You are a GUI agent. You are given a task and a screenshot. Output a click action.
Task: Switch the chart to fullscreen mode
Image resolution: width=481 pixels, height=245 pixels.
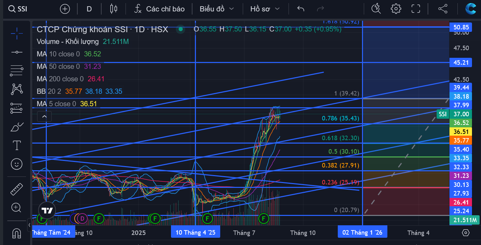(415, 9)
